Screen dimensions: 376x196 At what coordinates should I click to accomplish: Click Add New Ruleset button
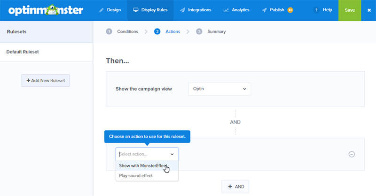pyautogui.click(x=46, y=80)
